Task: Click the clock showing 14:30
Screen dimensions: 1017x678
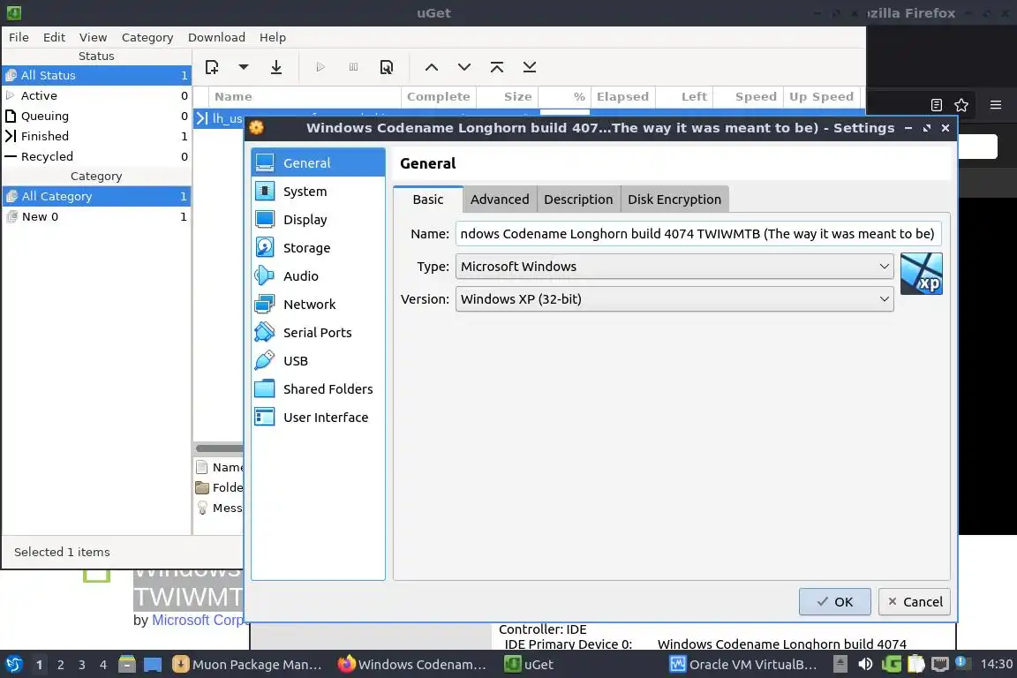Action: coord(996,664)
